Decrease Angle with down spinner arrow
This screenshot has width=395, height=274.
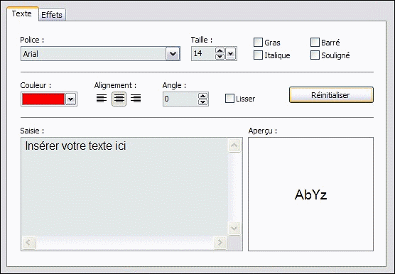pyautogui.click(x=202, y=102)
